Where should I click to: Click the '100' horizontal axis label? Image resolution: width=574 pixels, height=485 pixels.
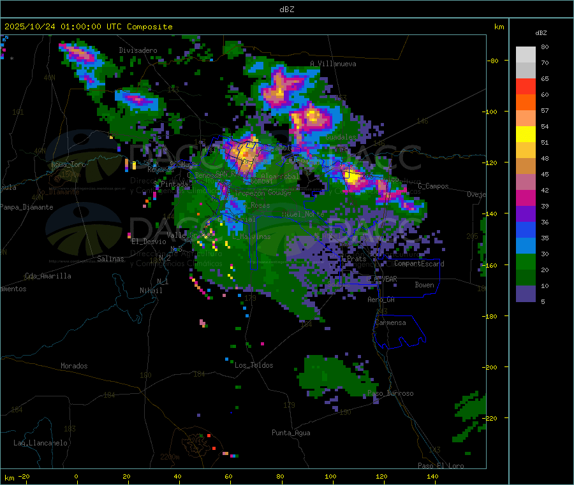coord(330,477)
